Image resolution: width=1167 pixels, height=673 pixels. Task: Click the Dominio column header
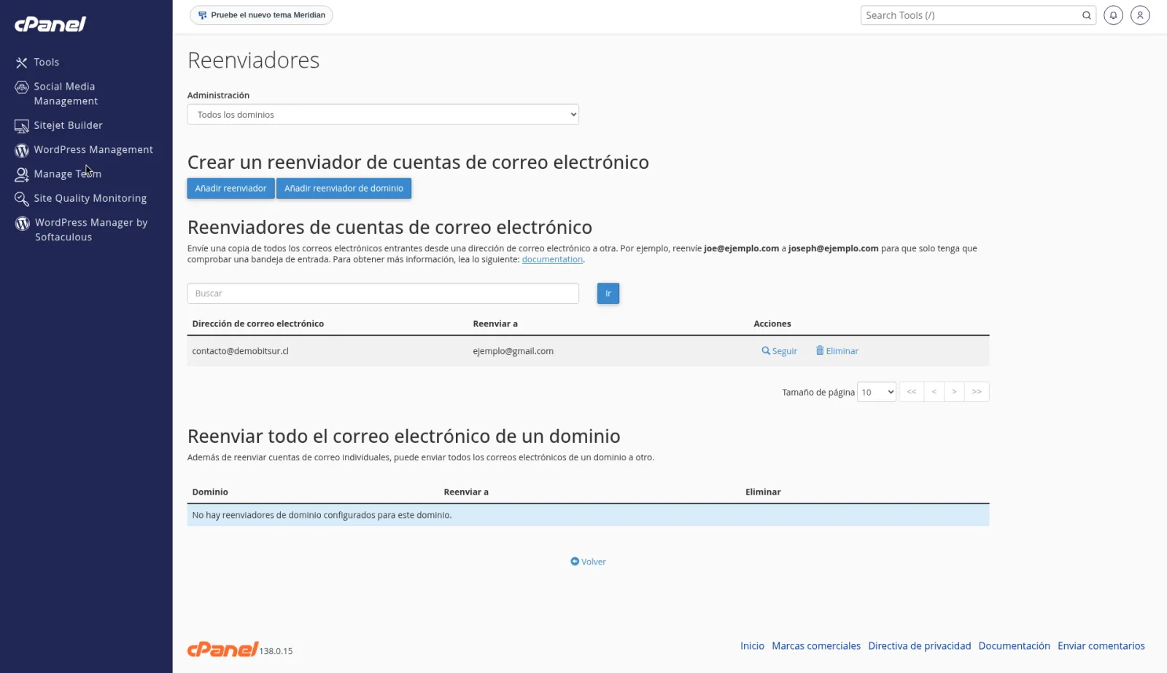click(210, 492)
